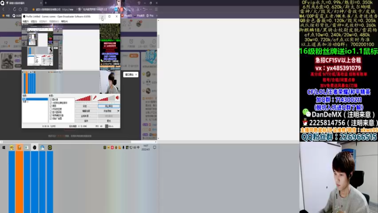Adjust the desktop volume meter in OBS
Image resolution: width=378 pixels, height=213 pixels.
106,98
